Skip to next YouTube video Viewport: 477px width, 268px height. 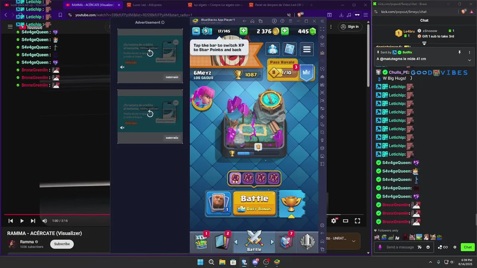pos(33,221)
